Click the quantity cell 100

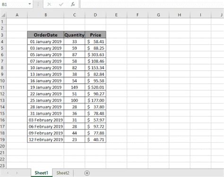pos(74,100)
